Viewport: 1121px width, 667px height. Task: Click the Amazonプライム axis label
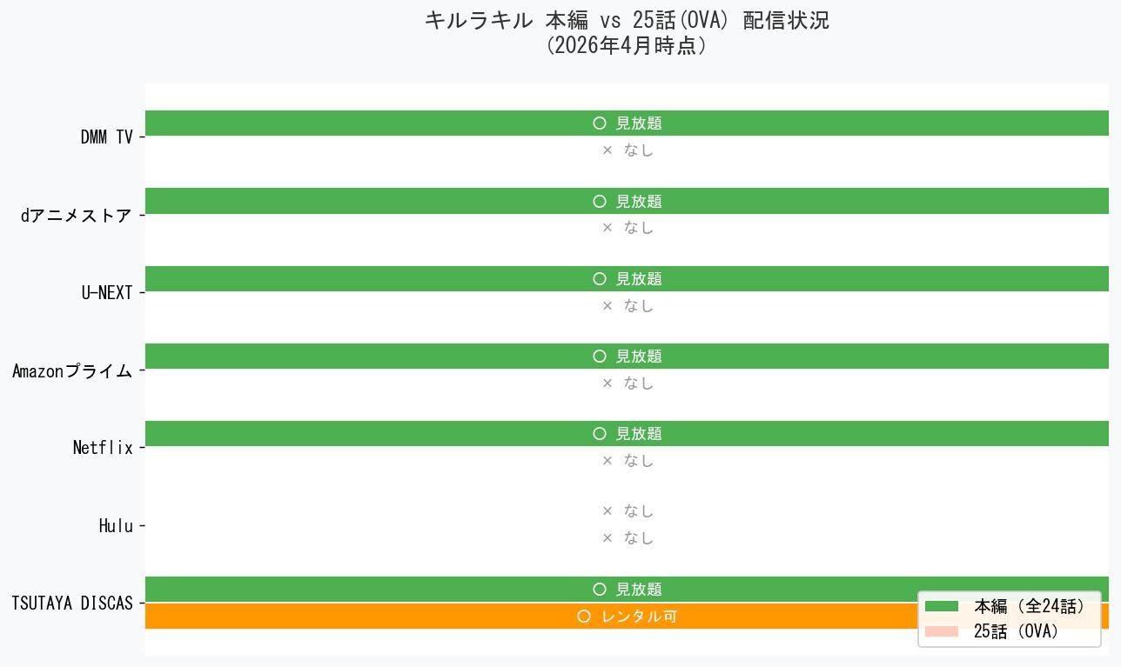pos(72,371)
